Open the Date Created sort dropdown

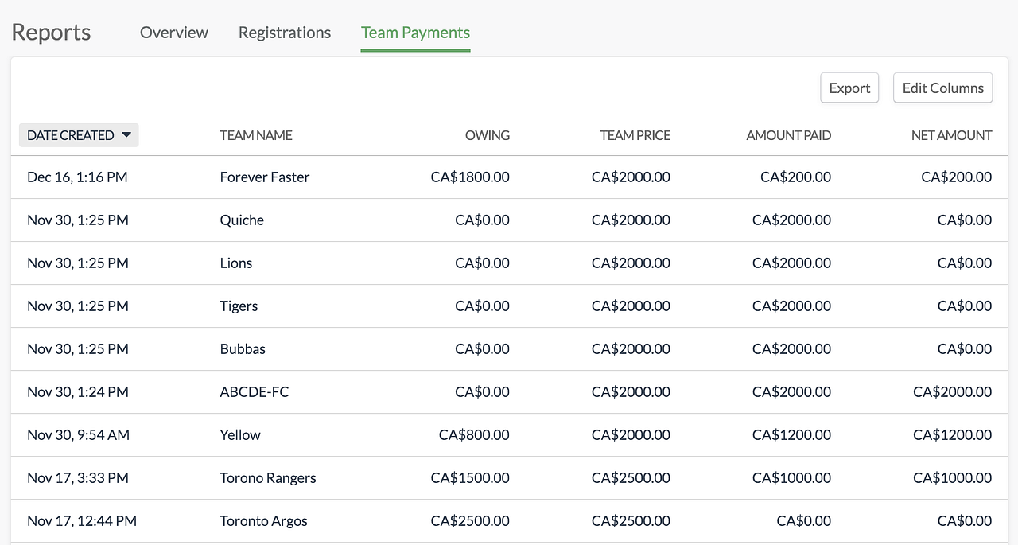[79, 135]
